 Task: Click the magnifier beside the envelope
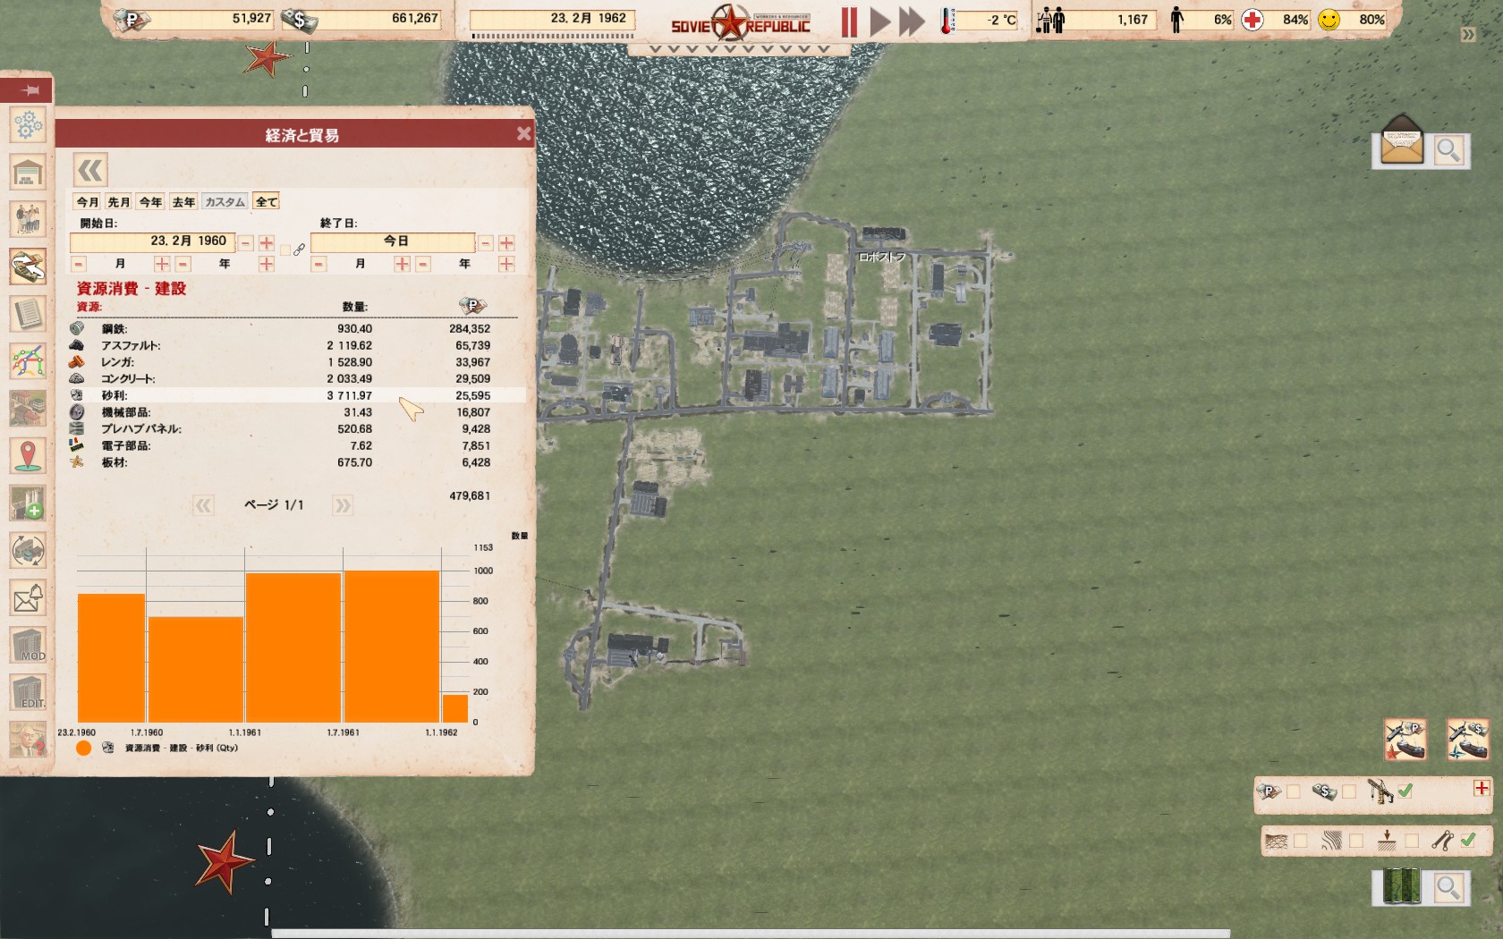tap(1448, 150)
